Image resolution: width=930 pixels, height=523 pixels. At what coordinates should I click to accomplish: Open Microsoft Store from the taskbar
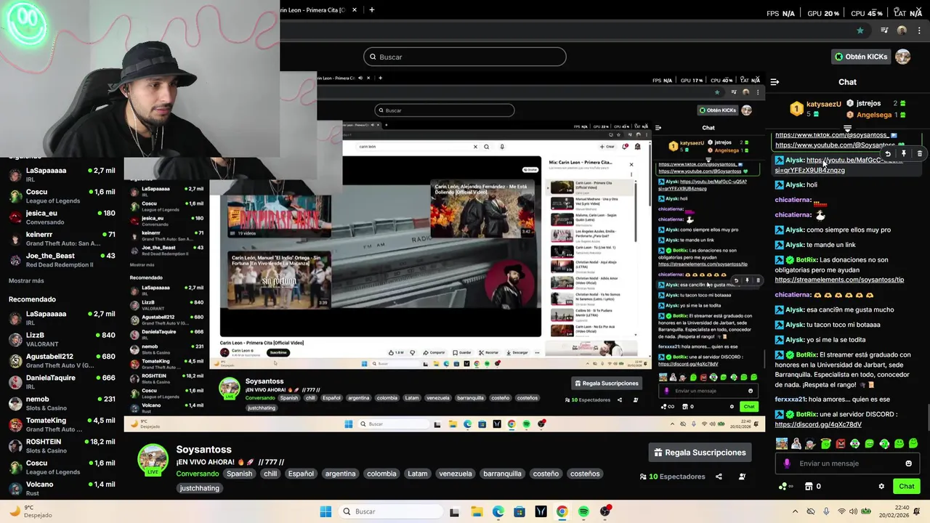click(x=519, y=511)
